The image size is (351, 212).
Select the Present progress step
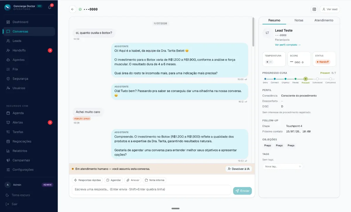[x=305, y=79]
